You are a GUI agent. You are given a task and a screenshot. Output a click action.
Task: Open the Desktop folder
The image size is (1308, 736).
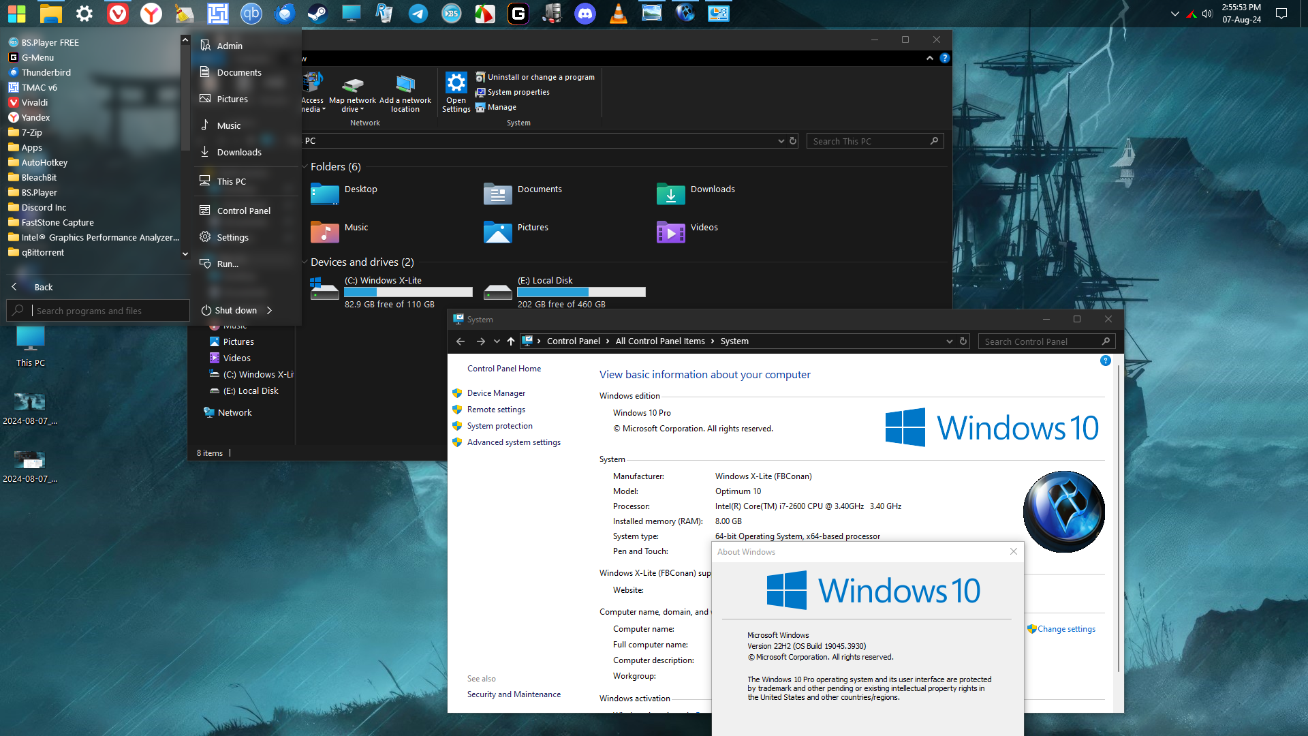coord(344,194)
